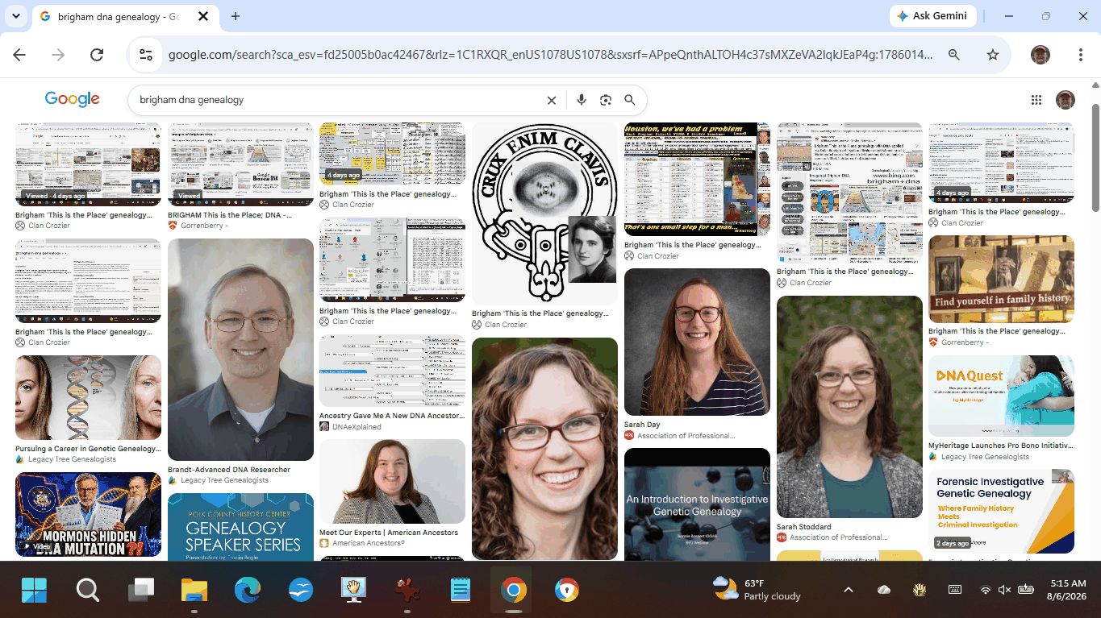Open 'Ancestry Gave Me A New DNA Ancestor' link

point(392,416)
